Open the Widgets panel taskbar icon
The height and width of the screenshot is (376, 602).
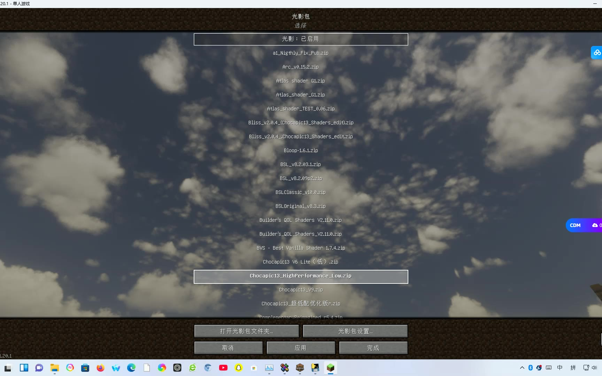[x=24, y=368]
